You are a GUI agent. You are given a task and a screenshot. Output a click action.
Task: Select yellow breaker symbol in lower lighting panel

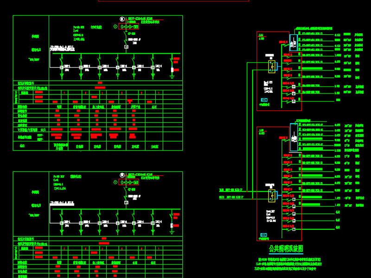(x=272, y=195)
